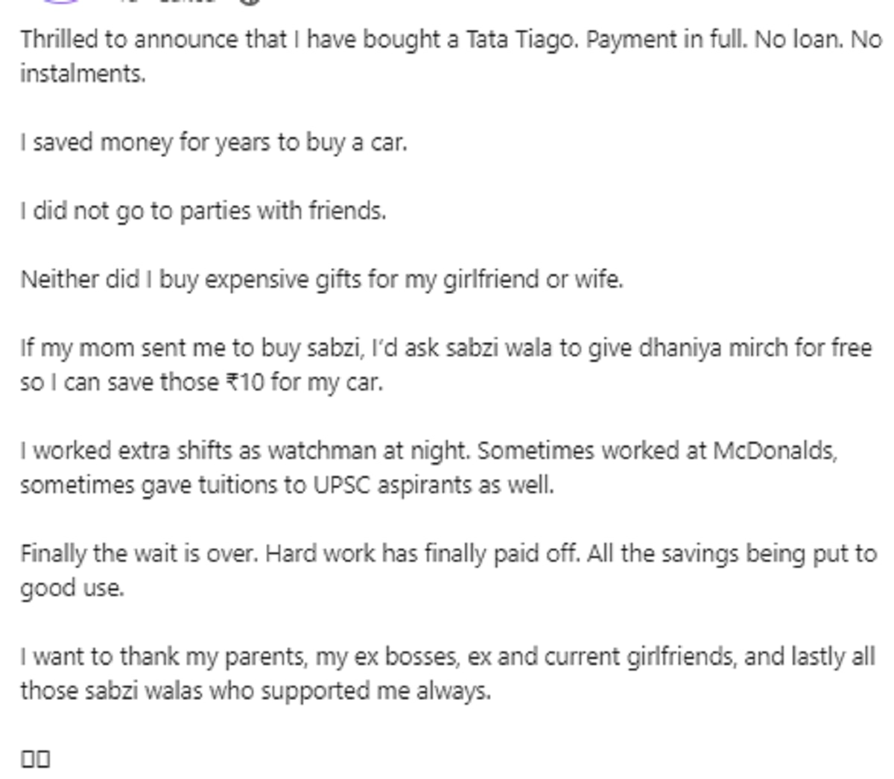Viewport: 894px width, 779px height.
Task: Click the emoji placeholder boxes below the post
Action: pos(35,759)
